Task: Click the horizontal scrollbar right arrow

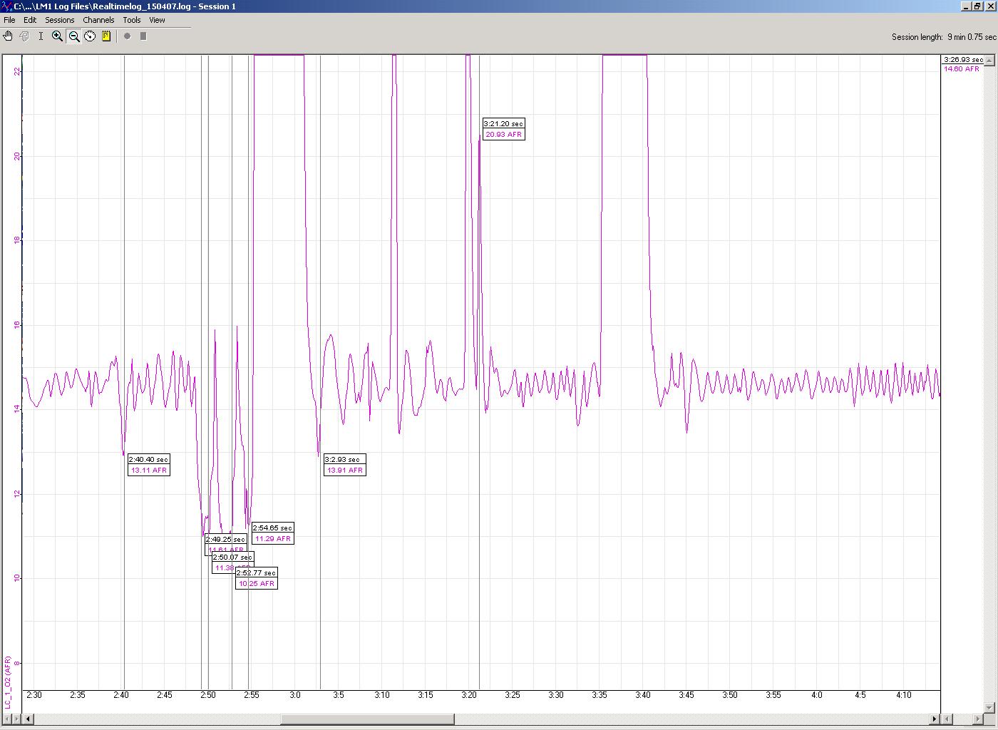Action: [x=935, y=719]
